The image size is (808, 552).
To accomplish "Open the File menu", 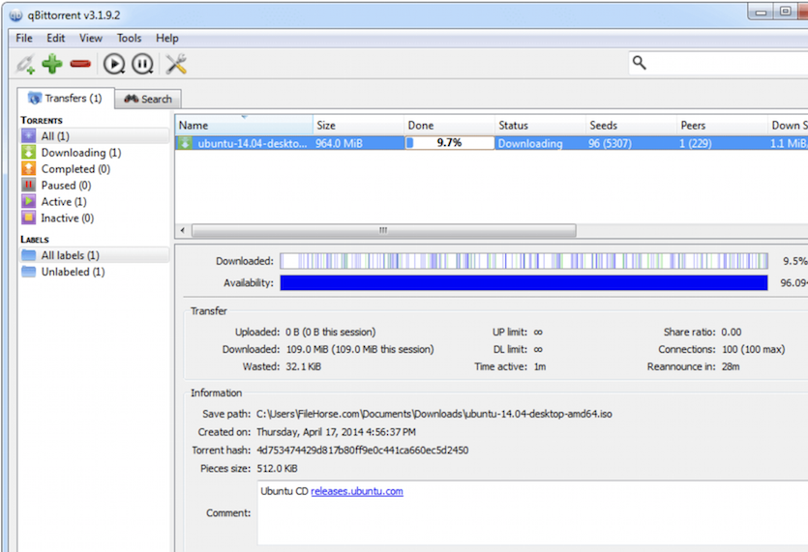I will tap(23, 38).
